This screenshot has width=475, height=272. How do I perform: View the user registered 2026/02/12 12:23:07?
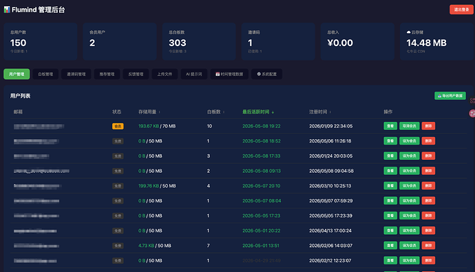(390, 260)
